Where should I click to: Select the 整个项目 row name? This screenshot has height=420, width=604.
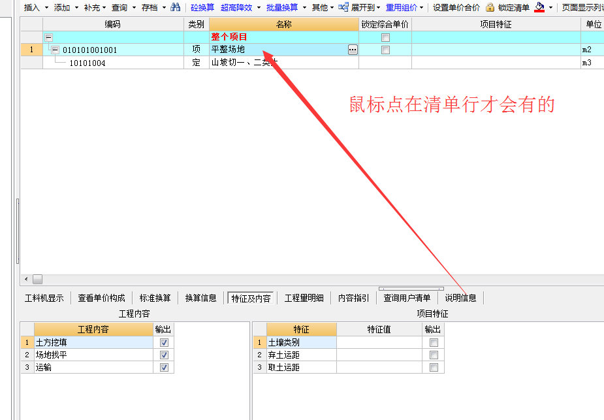pos(229,37)
